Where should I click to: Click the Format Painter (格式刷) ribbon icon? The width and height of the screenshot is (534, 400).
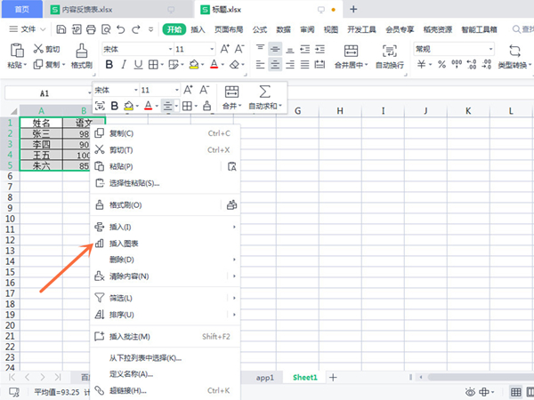pyautogui.click(x=81, y=55)
